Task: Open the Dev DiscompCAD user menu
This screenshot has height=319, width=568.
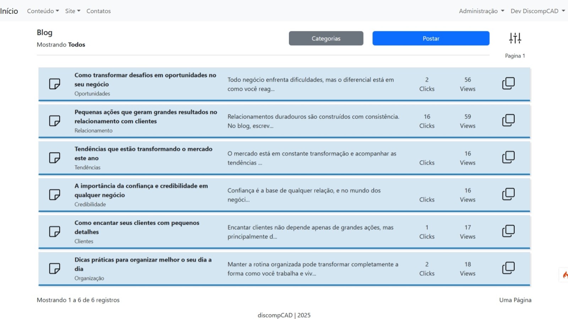Action: coord(537,11)
